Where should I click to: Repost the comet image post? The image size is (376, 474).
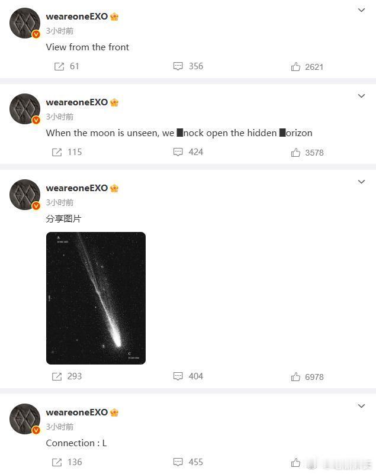click(66, 376)
